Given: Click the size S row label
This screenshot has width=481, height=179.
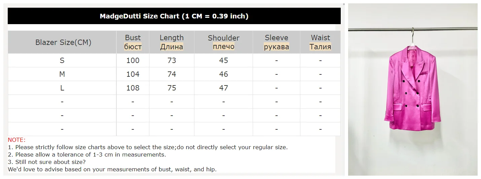Looking at the screenshot, I should click(62, 60).
